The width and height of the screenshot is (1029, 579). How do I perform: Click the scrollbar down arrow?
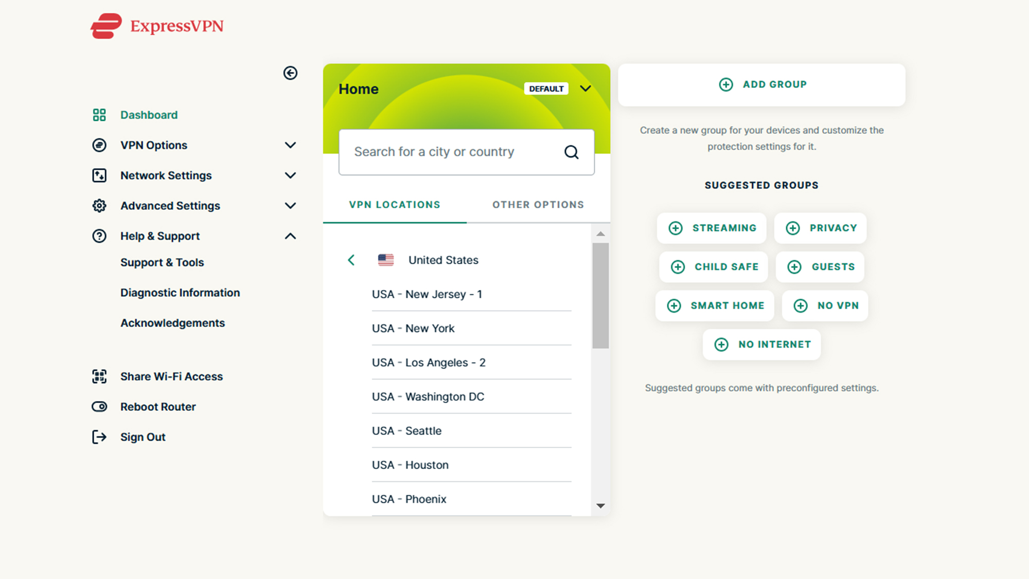tap(600, 506)
